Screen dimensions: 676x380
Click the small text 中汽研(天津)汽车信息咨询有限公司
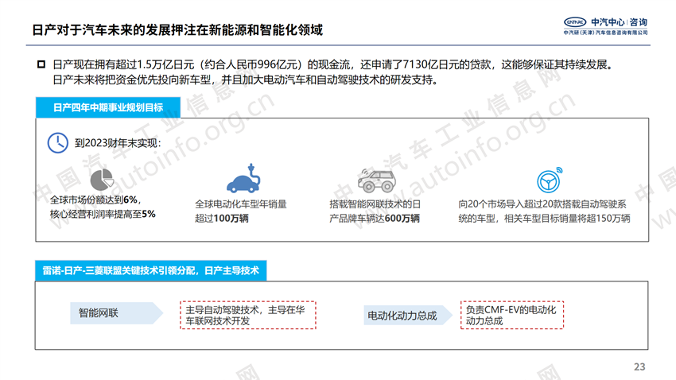(605, 33)
